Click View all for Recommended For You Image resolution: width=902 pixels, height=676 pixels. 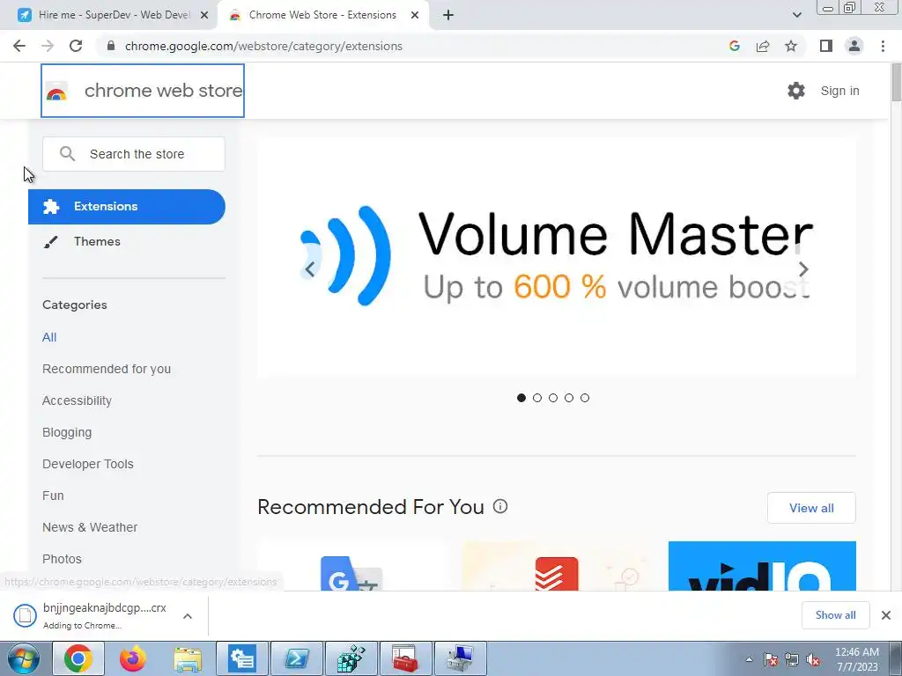(811, 508)
